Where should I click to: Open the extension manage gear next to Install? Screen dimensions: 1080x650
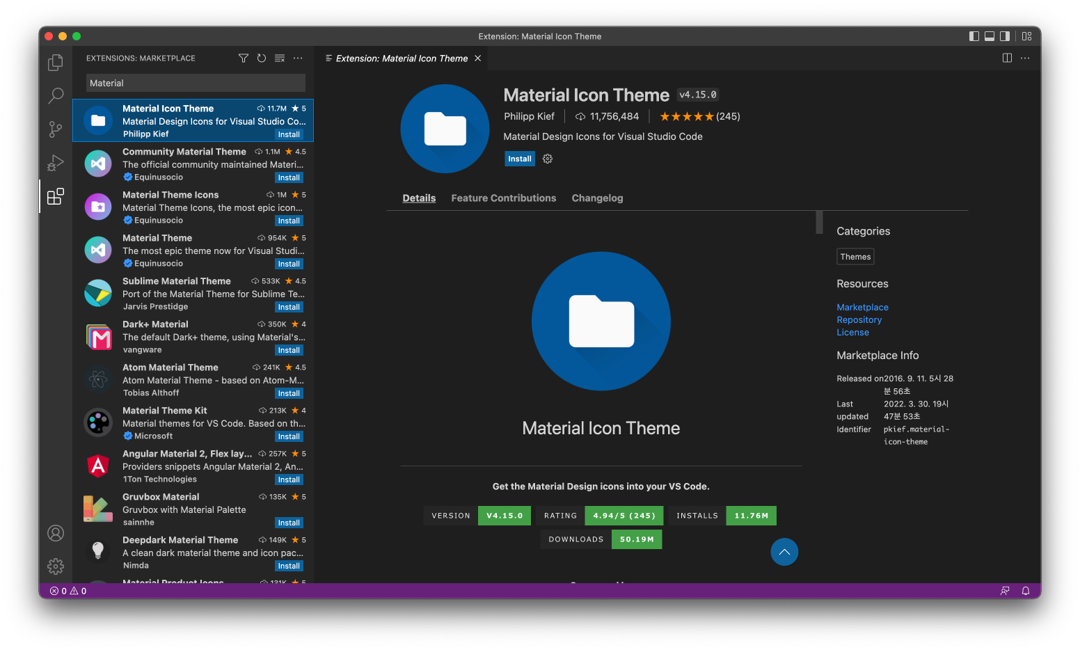pos(548,159)
